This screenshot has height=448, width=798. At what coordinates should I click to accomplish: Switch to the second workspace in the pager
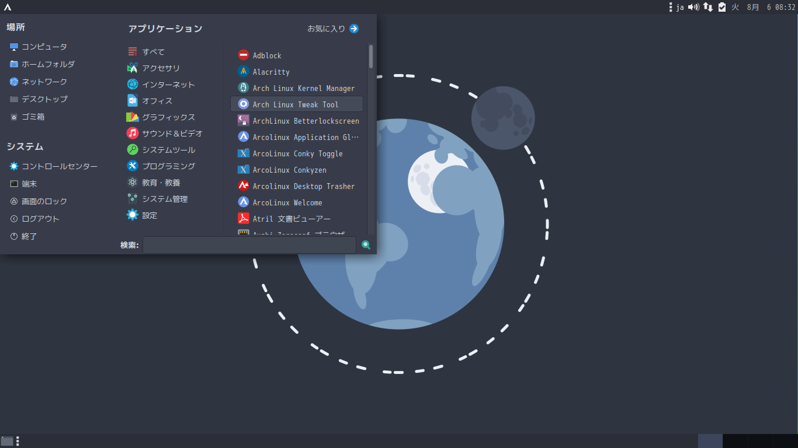(735, 441)
